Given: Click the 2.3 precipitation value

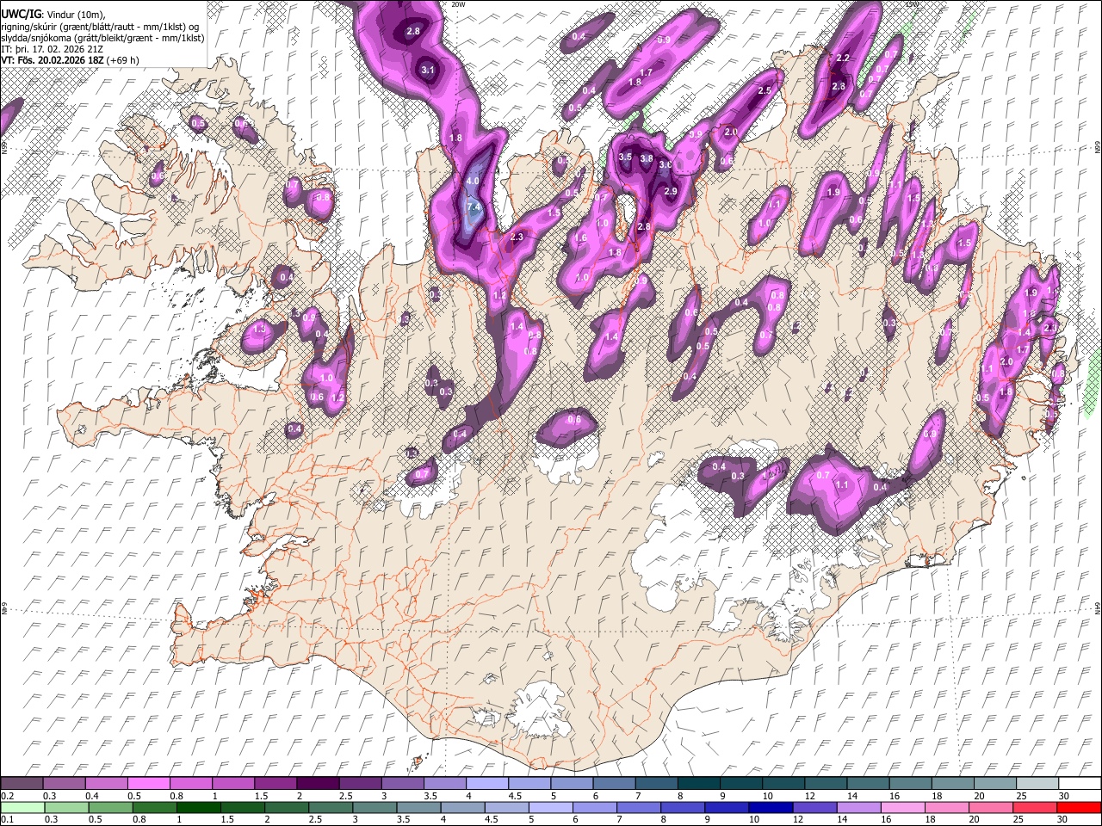Looking at the screenshot, I should click(x=517, y=237).
